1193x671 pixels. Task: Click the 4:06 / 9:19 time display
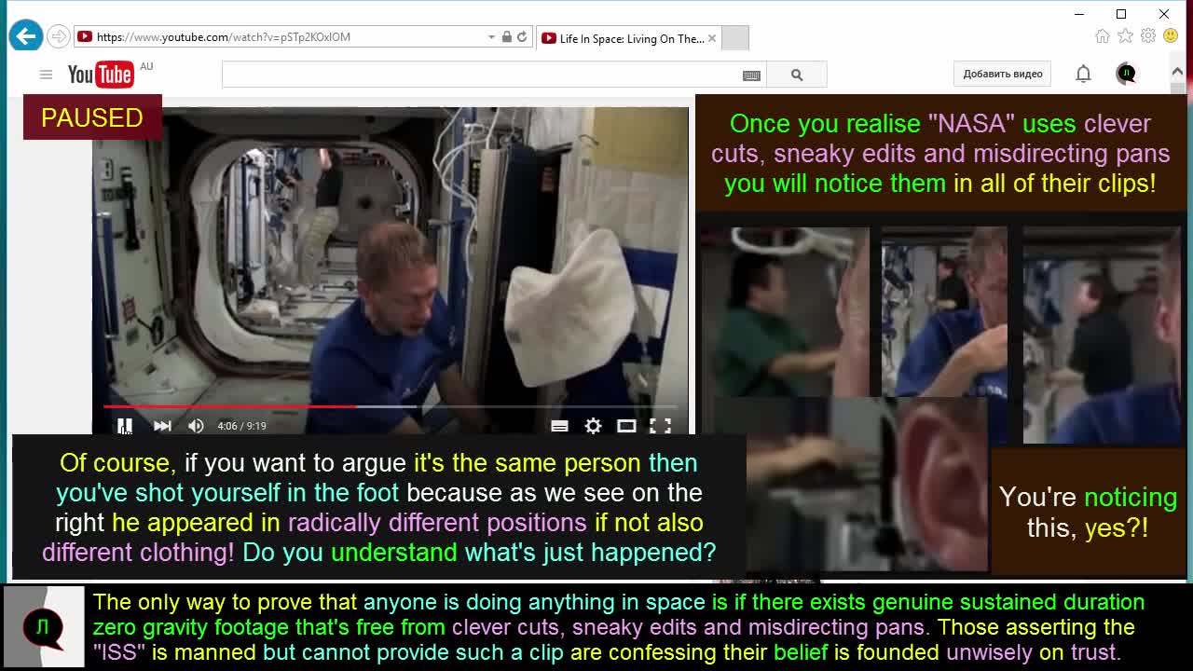[x=241, y=426]
